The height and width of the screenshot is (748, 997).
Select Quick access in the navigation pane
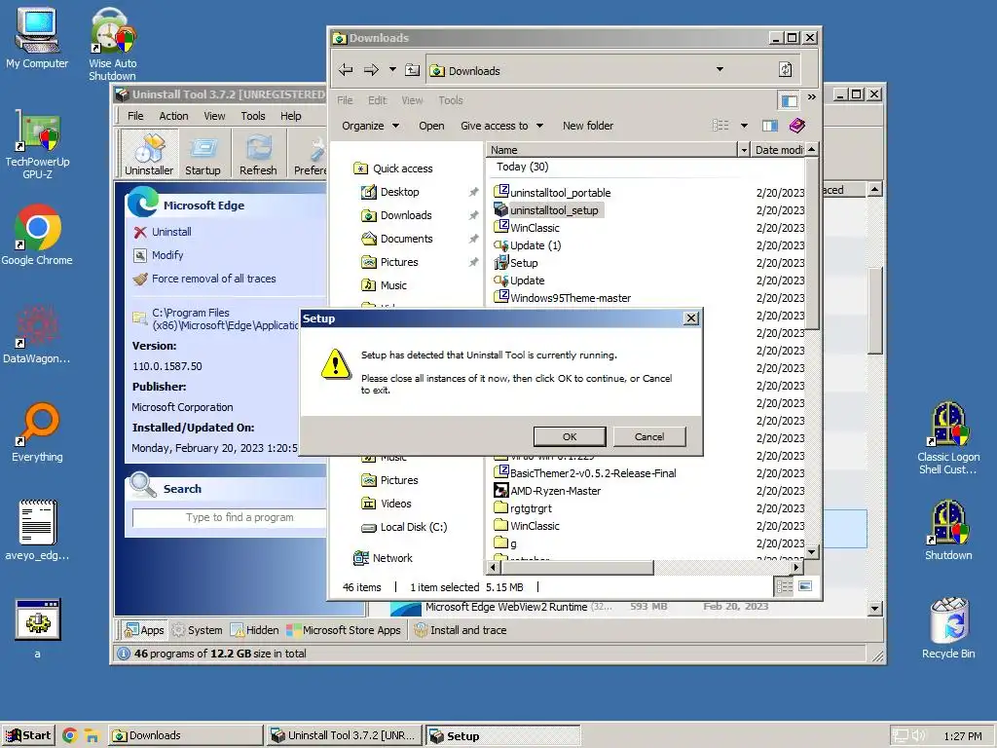(393, 168)
